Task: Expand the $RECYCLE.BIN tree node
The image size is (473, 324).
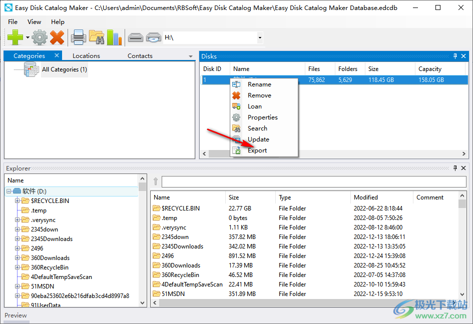Action: [17, 200]
